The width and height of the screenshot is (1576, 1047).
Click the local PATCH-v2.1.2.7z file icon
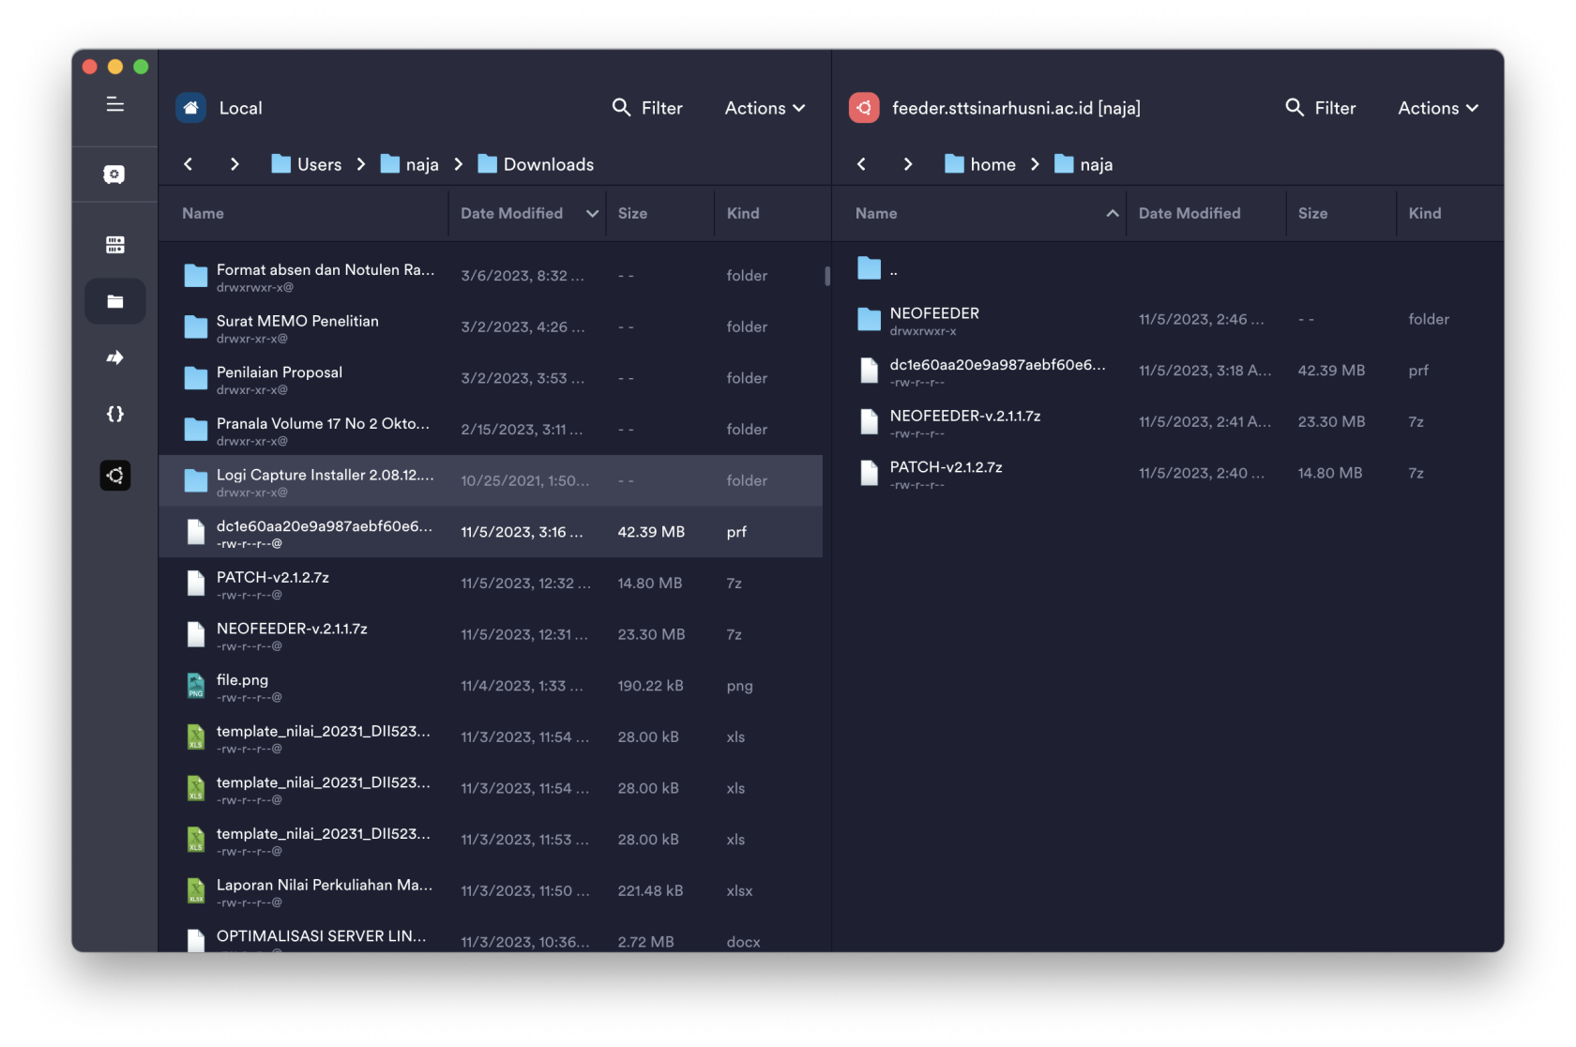coord(195,584)
